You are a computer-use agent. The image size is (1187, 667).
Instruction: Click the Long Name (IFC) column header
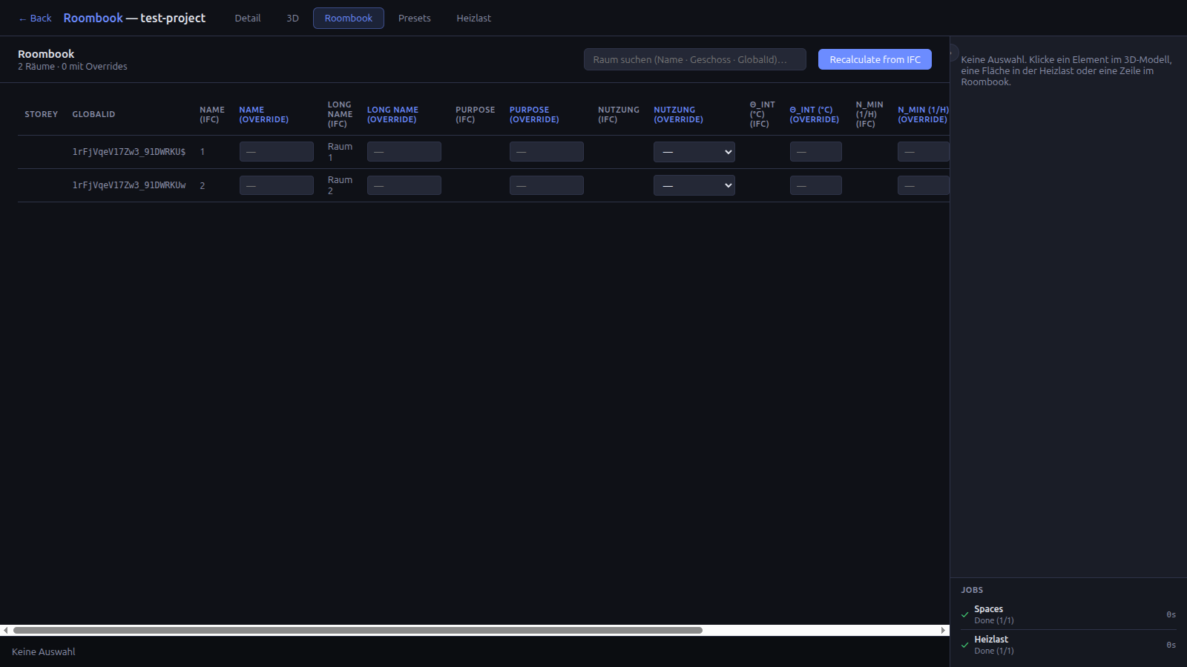(x=340, y=114)
